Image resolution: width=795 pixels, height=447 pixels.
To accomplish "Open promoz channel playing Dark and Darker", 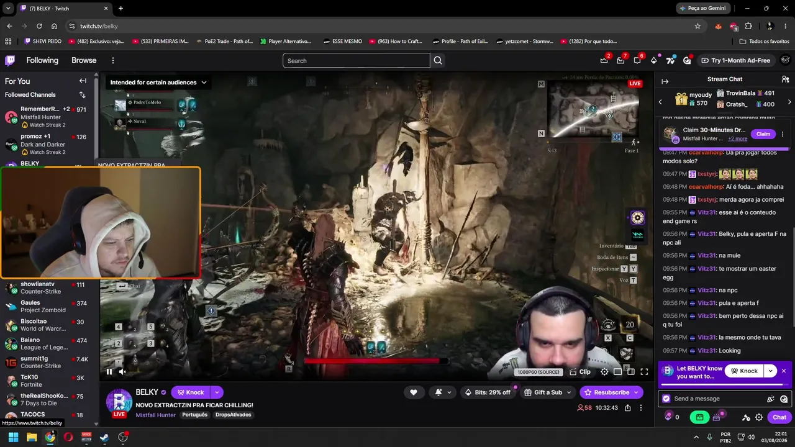I will pos(47,144).
